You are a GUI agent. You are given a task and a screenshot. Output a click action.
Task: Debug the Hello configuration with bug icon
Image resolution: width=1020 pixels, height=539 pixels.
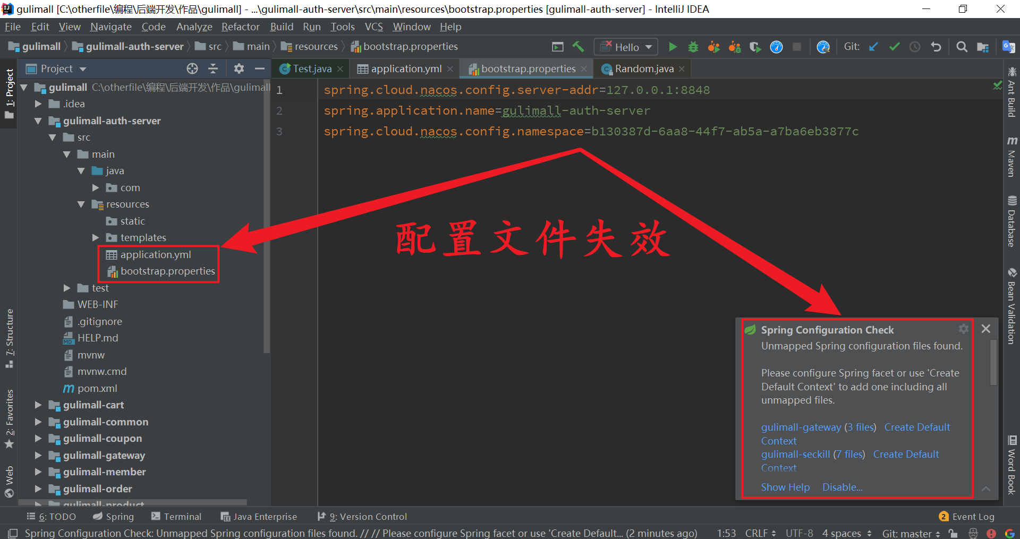coord(693,47)
